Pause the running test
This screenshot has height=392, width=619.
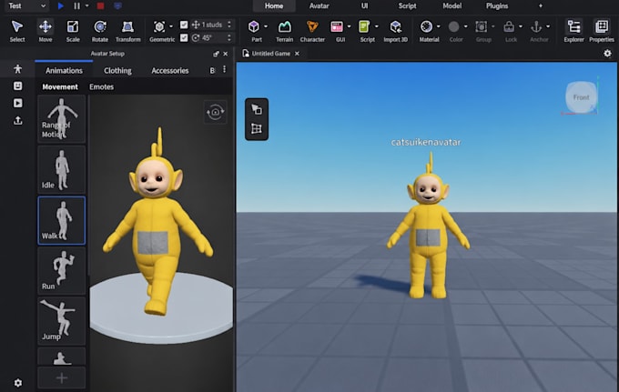coord(77,6)
